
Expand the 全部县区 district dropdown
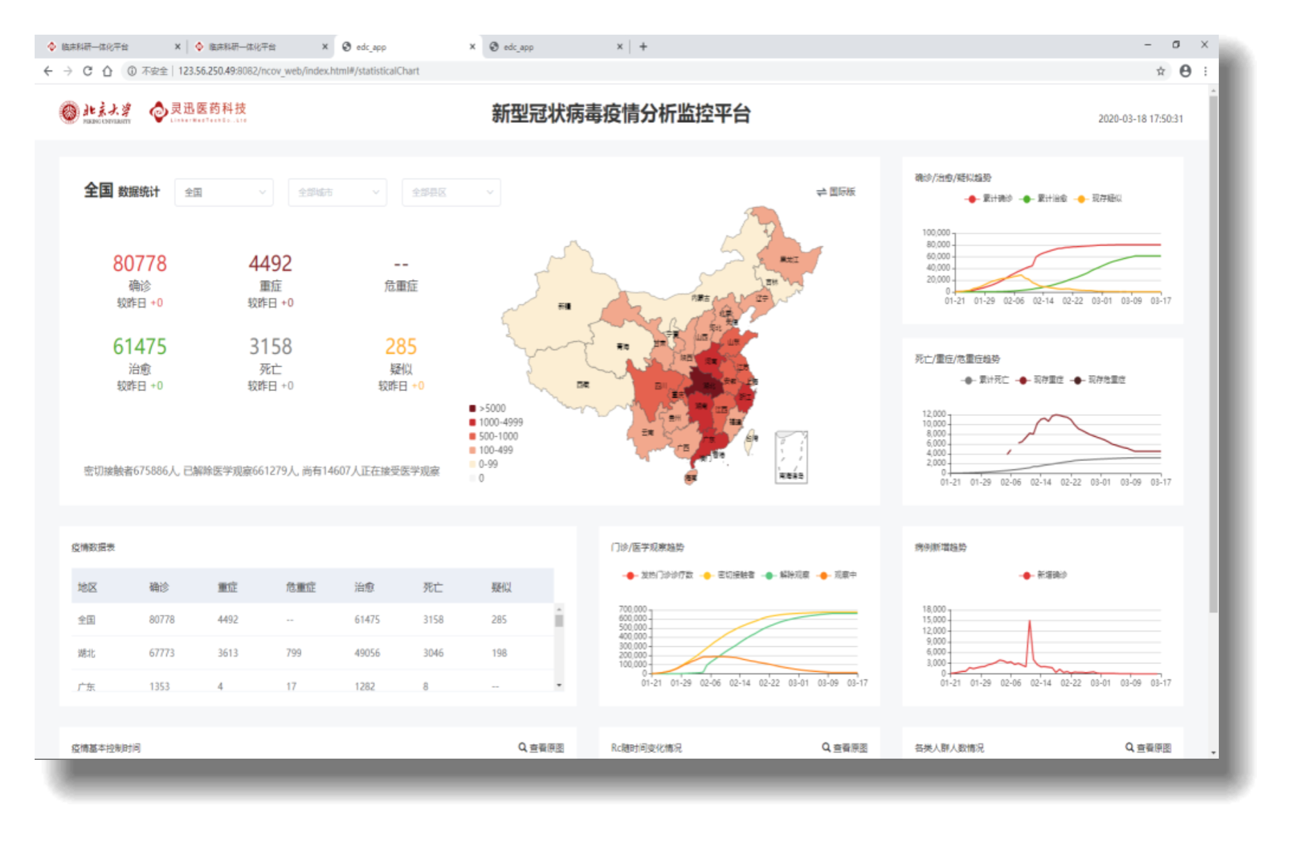point(451,192)
